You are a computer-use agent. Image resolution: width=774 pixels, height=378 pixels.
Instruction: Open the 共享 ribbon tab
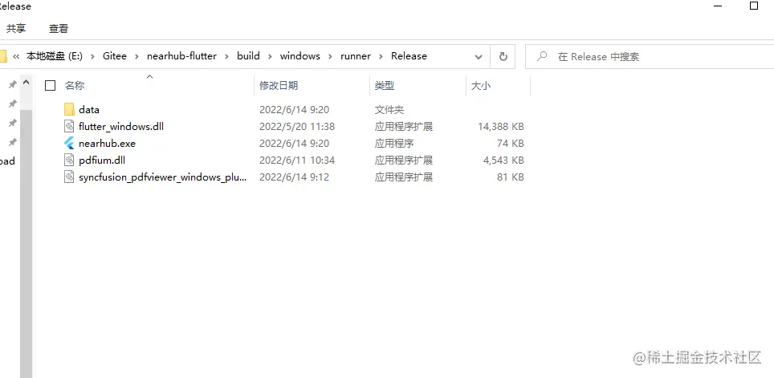pos(16,29)
